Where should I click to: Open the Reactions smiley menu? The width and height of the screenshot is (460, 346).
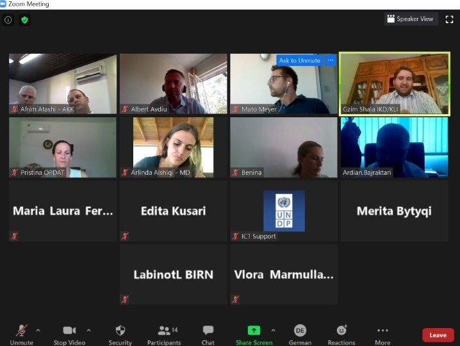341,335
